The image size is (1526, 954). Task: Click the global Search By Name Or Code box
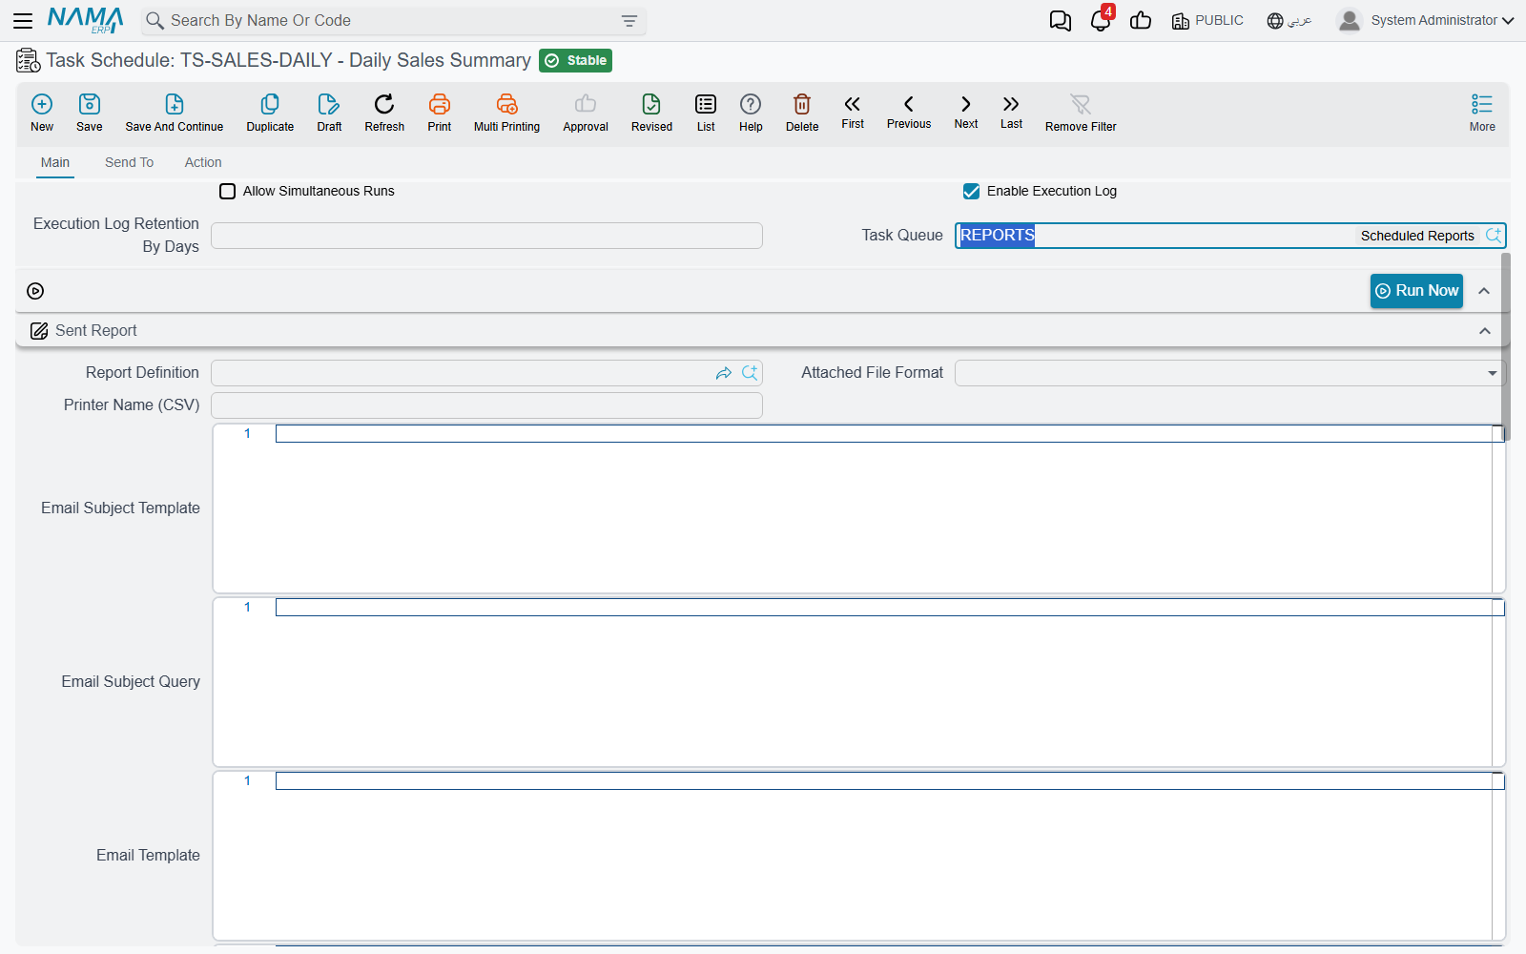click(393, 20)
